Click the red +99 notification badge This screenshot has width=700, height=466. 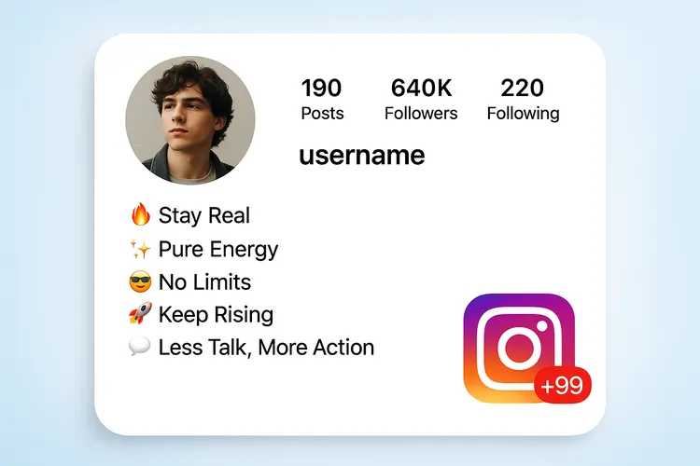tap(563, 385)
